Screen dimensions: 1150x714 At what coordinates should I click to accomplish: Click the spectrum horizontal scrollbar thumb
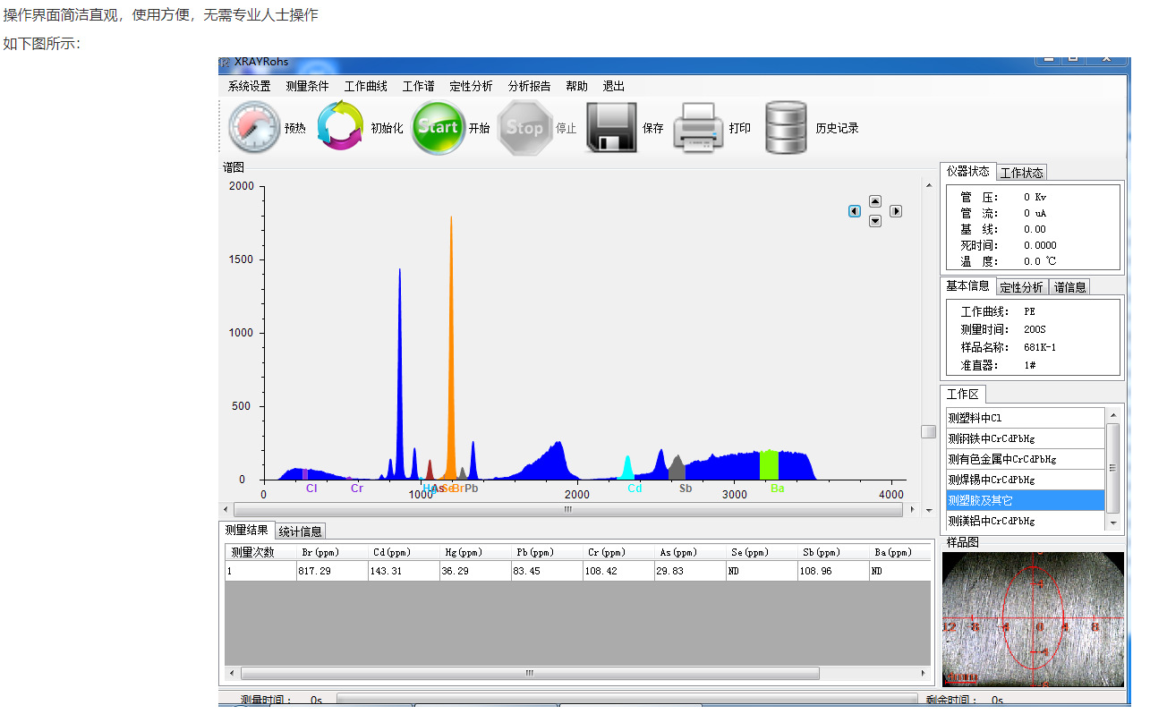point(567,509)
